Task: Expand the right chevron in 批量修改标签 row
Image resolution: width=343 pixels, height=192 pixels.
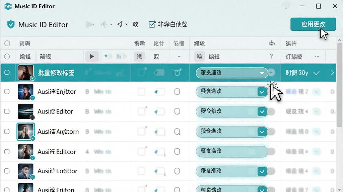Action: tap(333, 72)
